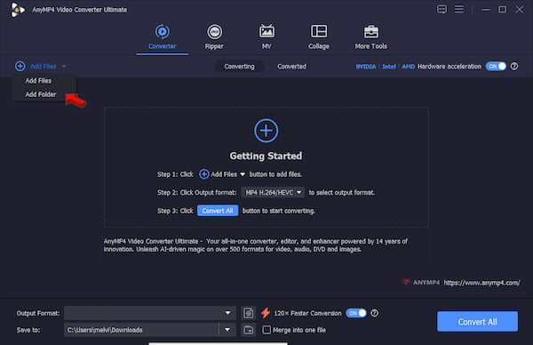Open custom profile settings icon beside Output Format
The width and height of the screenshot is (533, 345).
click(248, 313)
